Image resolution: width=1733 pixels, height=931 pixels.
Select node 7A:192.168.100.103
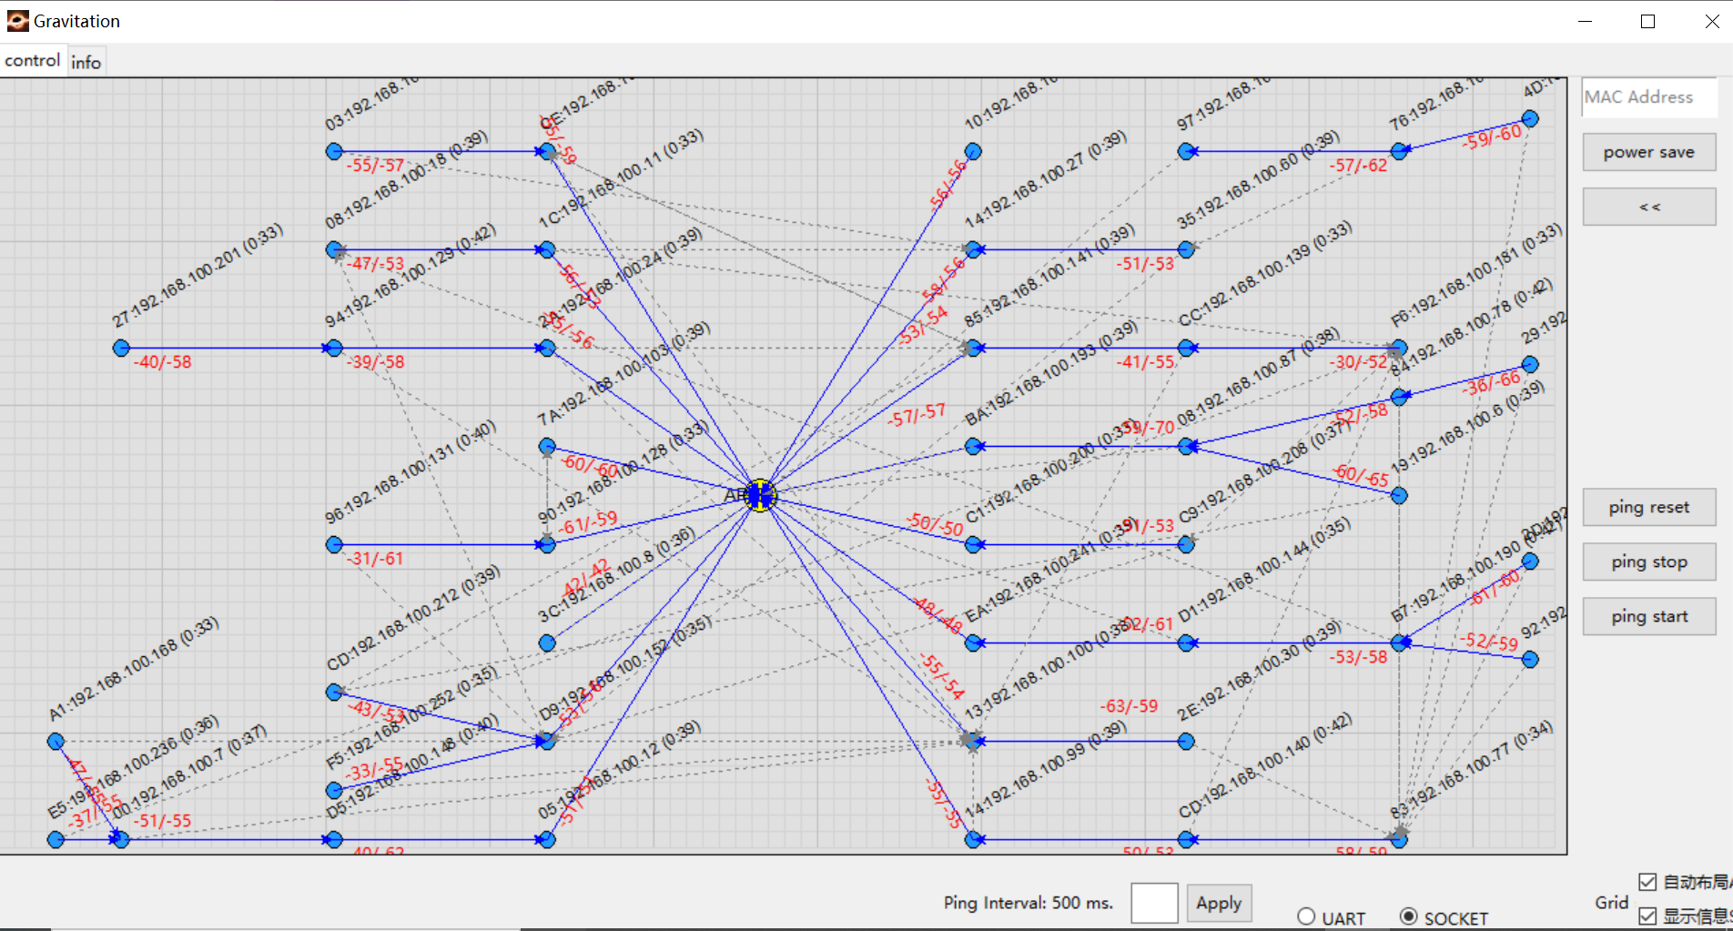547,446
